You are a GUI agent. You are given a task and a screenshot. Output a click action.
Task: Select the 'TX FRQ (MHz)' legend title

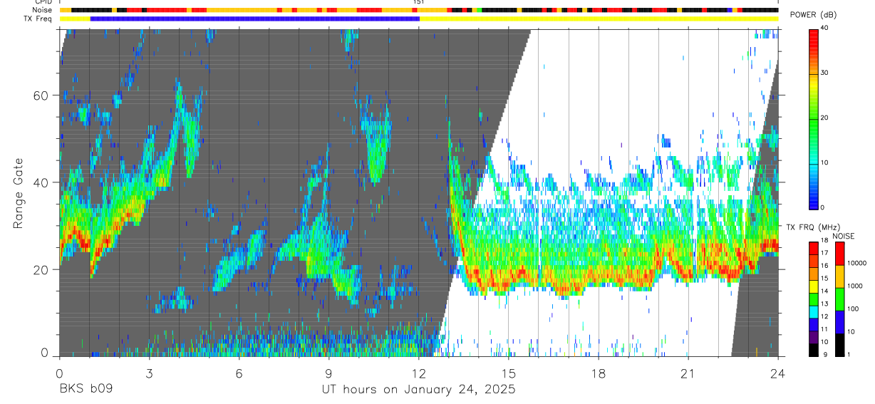813,227
